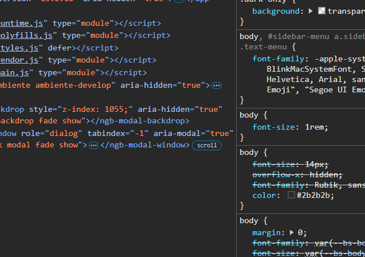Viewport: 365px width, 257px height.
Task: Select the overflow-x hidden declaration
Action: pos(297,174)
